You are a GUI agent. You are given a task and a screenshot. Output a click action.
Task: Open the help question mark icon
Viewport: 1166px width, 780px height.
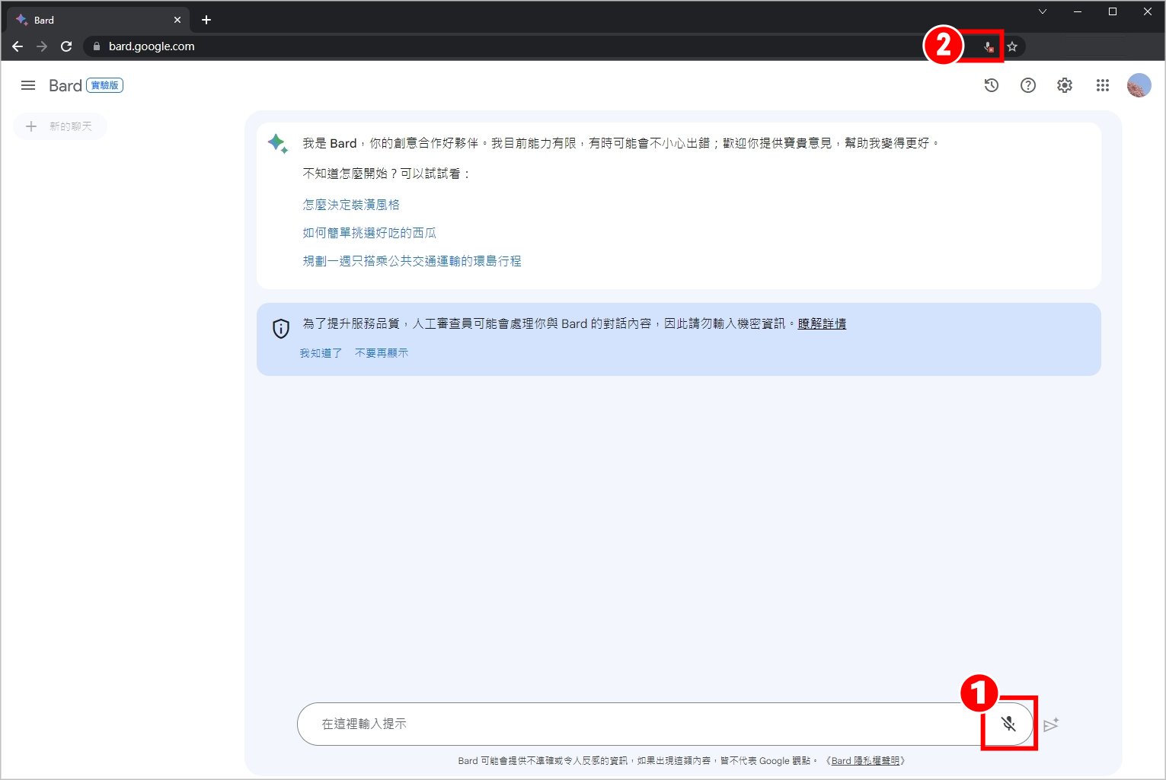[x=1027, y=85]
